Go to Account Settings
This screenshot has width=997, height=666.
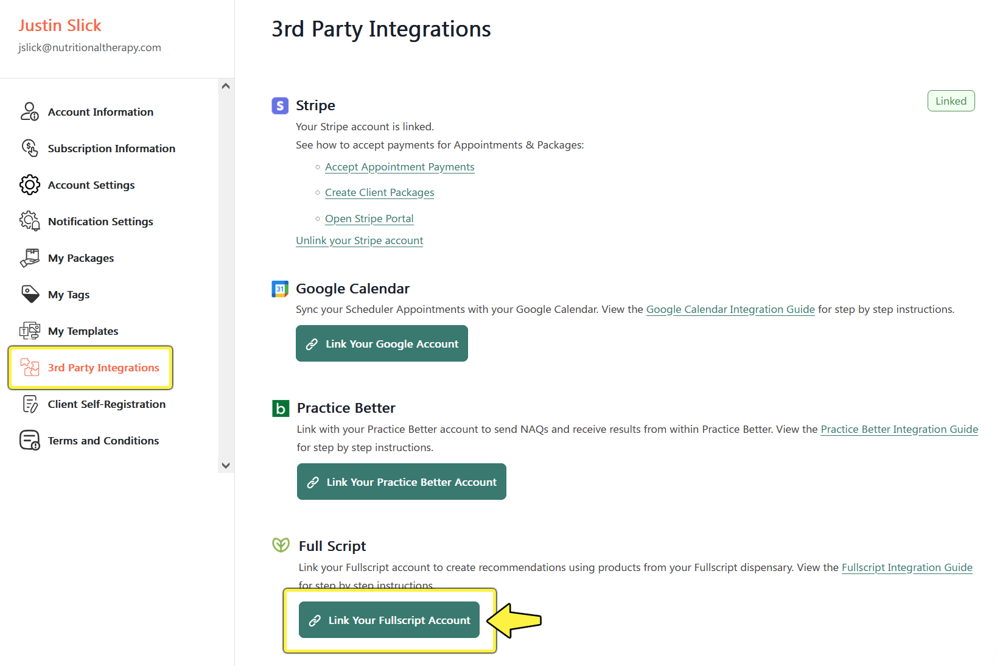tap(91, 185)
